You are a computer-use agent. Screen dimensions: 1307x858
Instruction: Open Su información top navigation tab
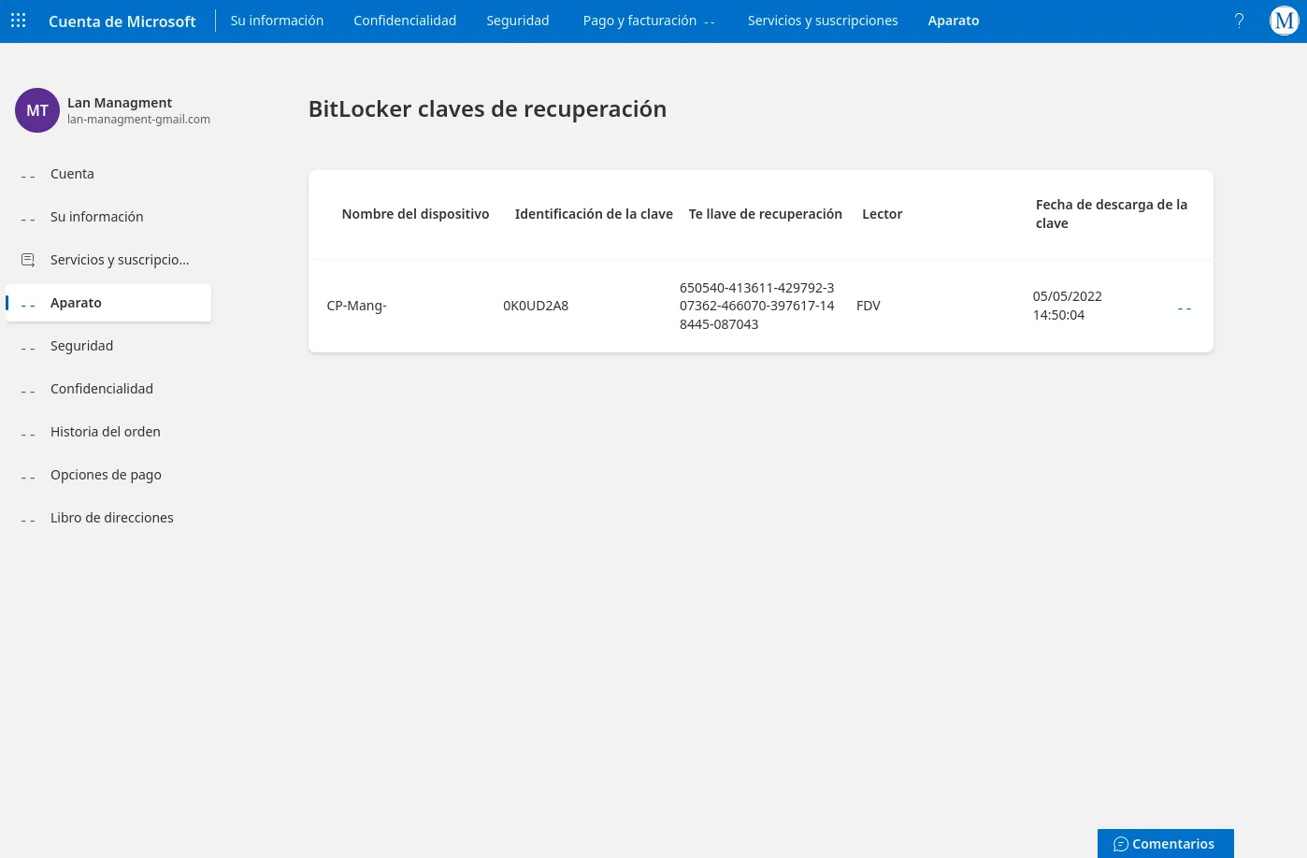277,21
